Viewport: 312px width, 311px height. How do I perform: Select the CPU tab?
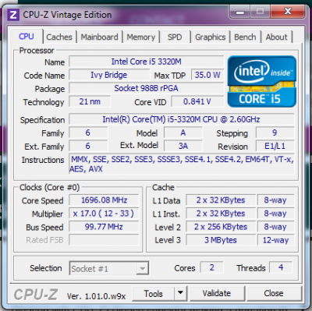pyautogui.click(x=27, y=37)
